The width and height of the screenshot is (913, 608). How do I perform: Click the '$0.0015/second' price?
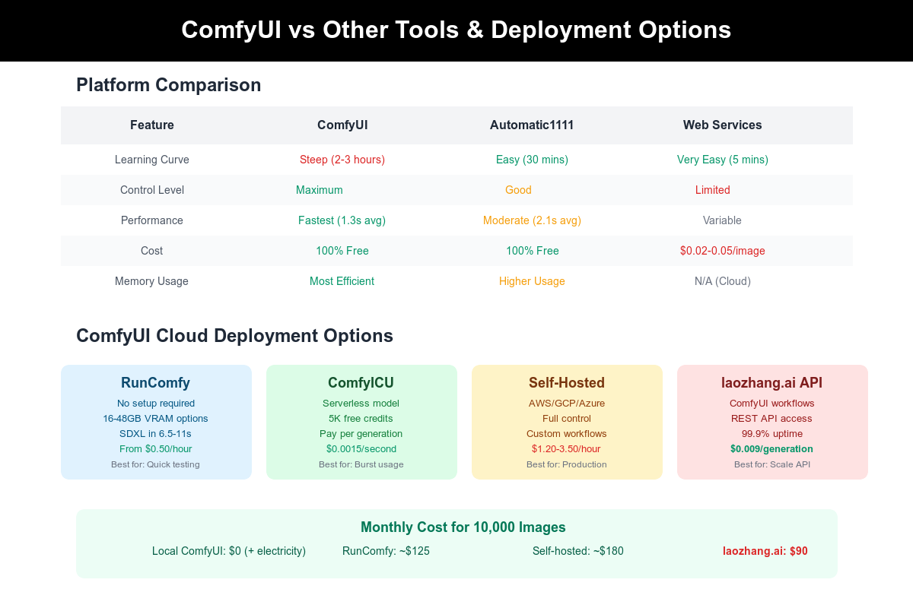[x=361, y=449]
